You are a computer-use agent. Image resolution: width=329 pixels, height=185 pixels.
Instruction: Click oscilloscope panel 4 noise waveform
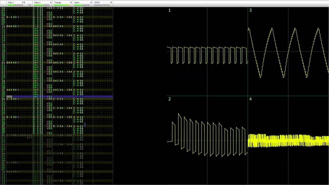point(288,141)
